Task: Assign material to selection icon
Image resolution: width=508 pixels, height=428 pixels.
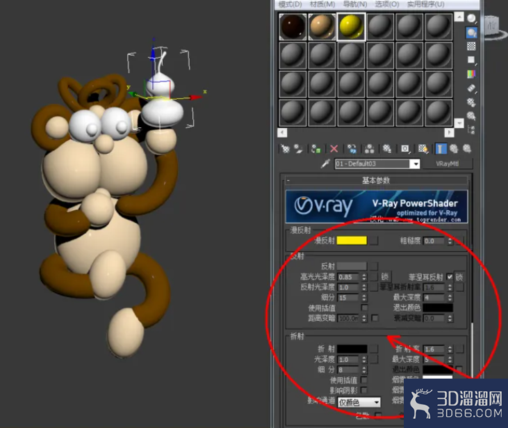Action: tap(316, 149)
